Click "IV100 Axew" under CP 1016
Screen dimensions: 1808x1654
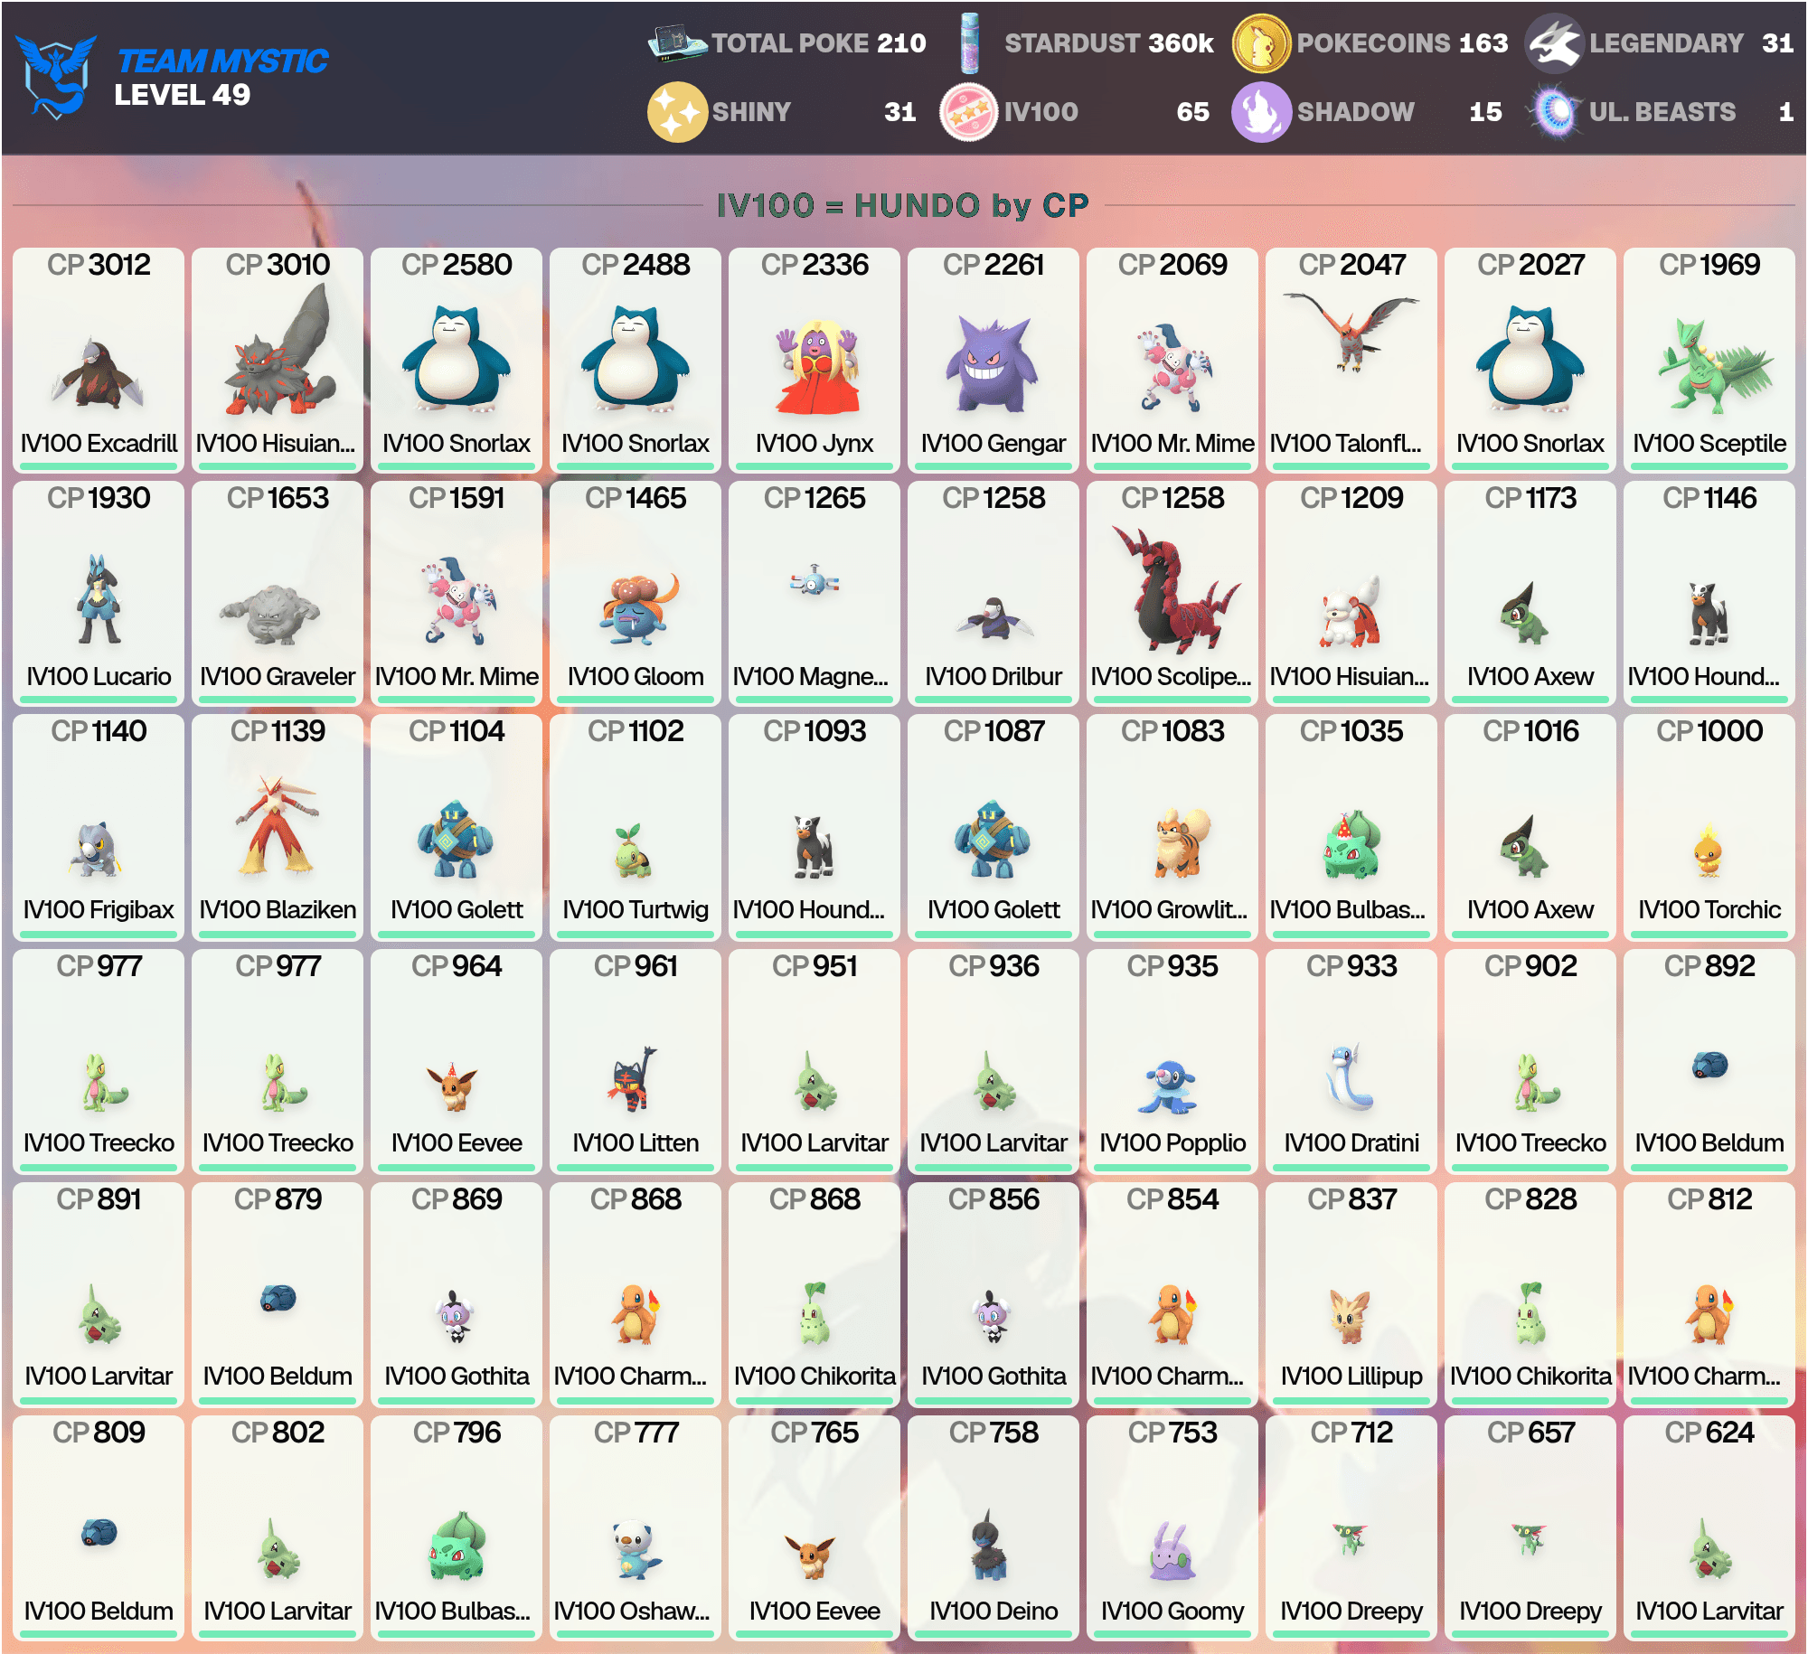tap(1530, 910)
